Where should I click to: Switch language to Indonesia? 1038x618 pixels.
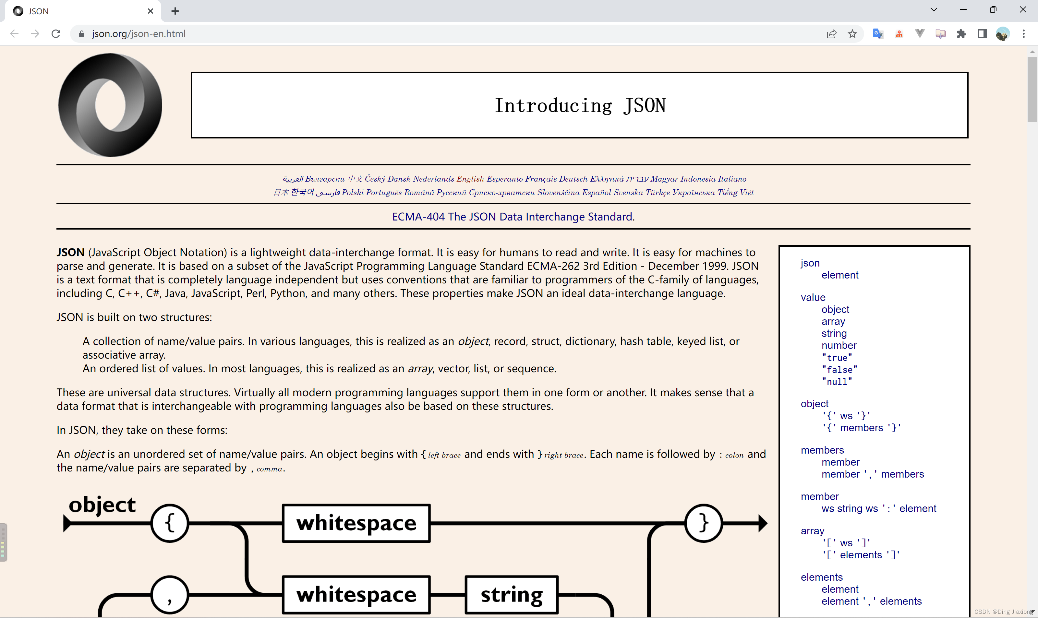click(698, 179)
